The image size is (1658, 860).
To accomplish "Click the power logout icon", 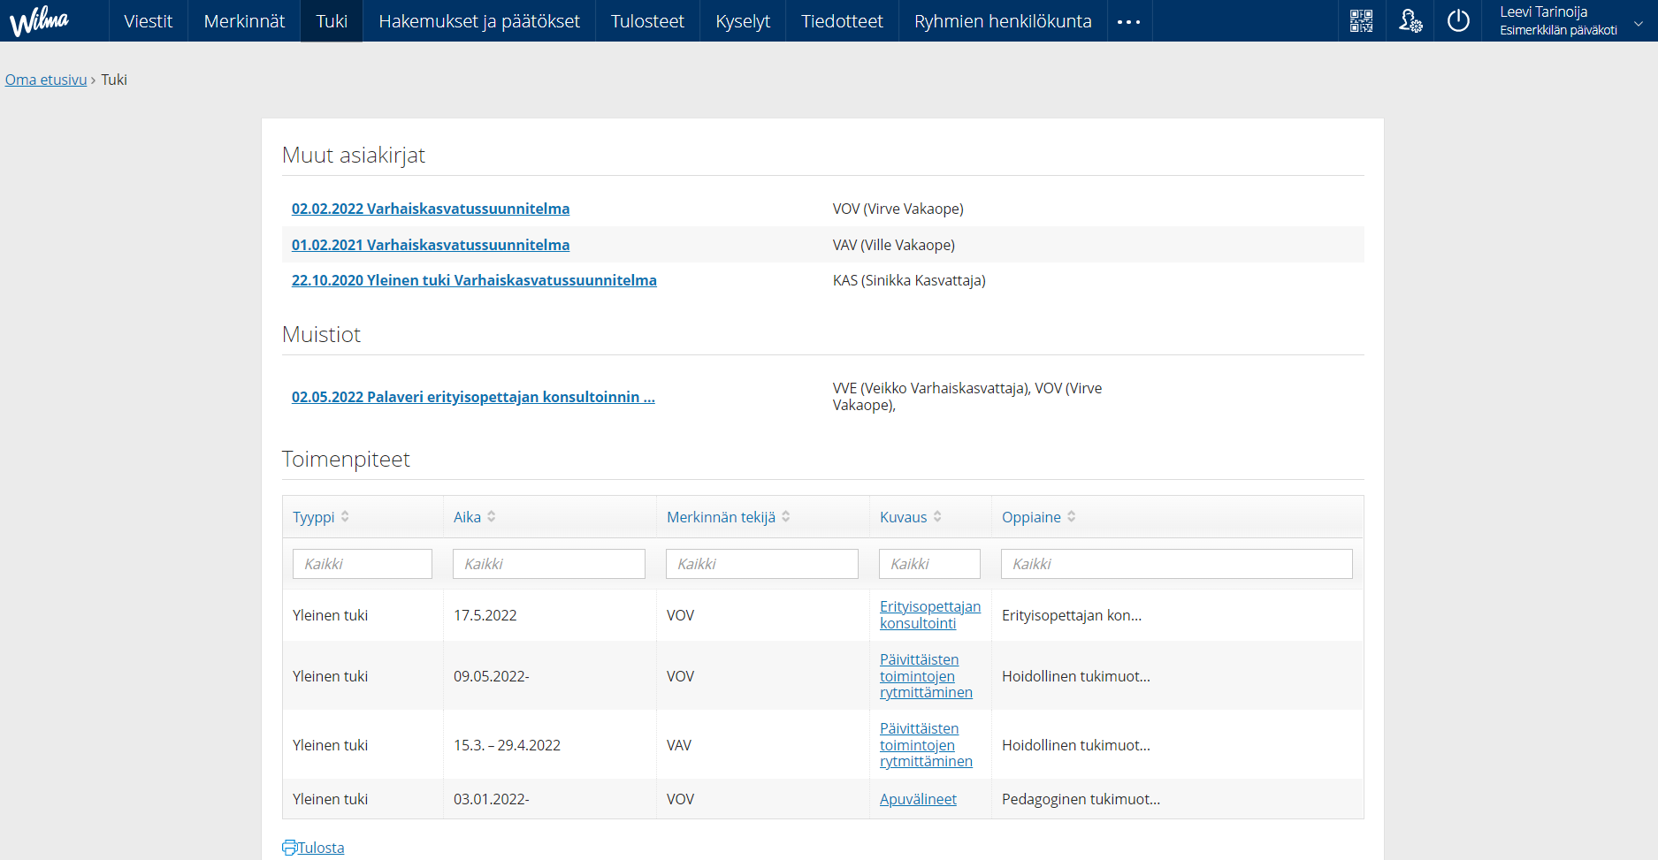I will tap(1458, 20).
